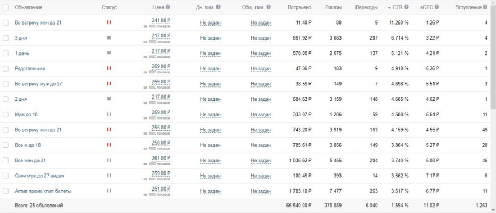Viewport: 496px width, 213px height.
Task: Sort by the Показы column header
Action: coord(333,7)
